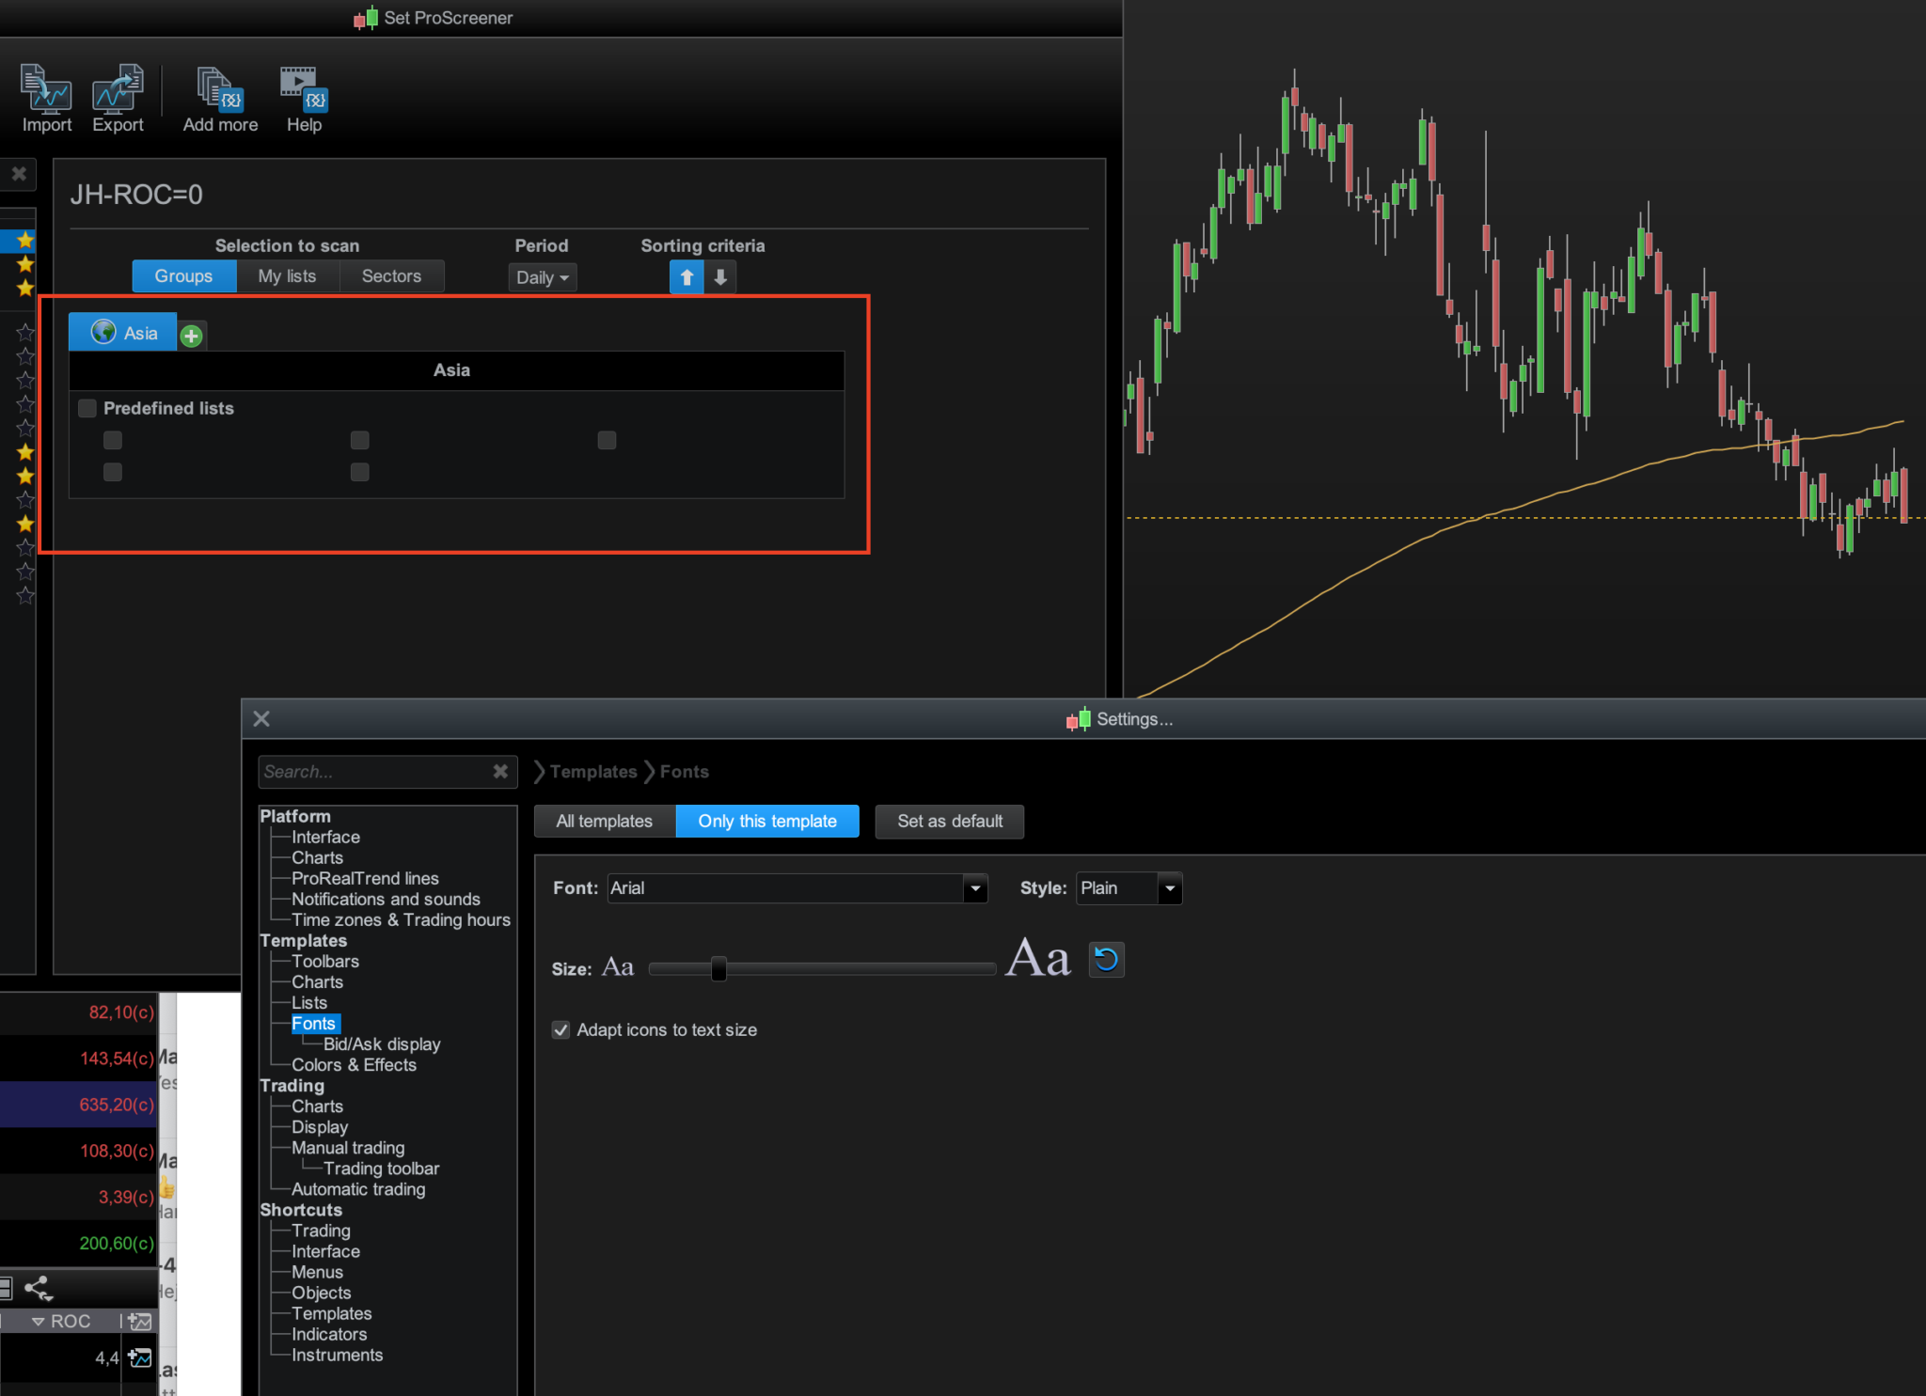Open the Daily period dropdown

click(x=542, y=277)
